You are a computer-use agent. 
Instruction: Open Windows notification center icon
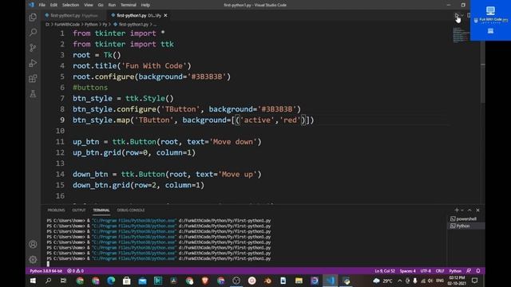pos(475,281)
